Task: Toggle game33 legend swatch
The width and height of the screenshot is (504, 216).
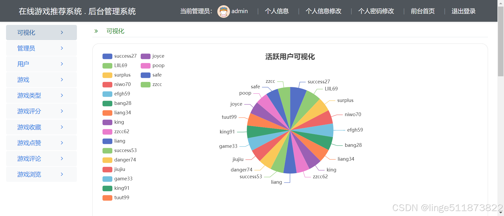Action: [107, 179]
